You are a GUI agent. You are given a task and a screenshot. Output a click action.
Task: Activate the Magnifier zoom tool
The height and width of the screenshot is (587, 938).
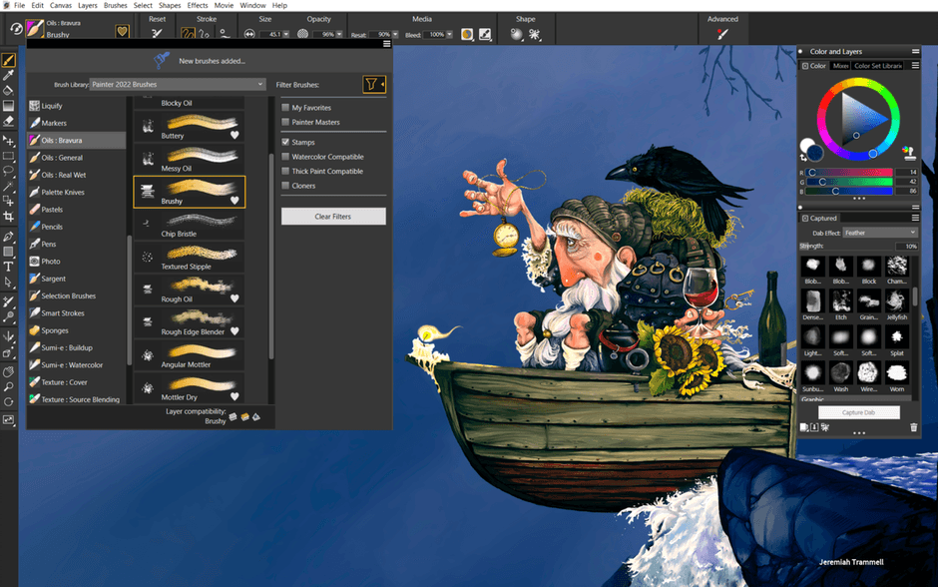9,386
